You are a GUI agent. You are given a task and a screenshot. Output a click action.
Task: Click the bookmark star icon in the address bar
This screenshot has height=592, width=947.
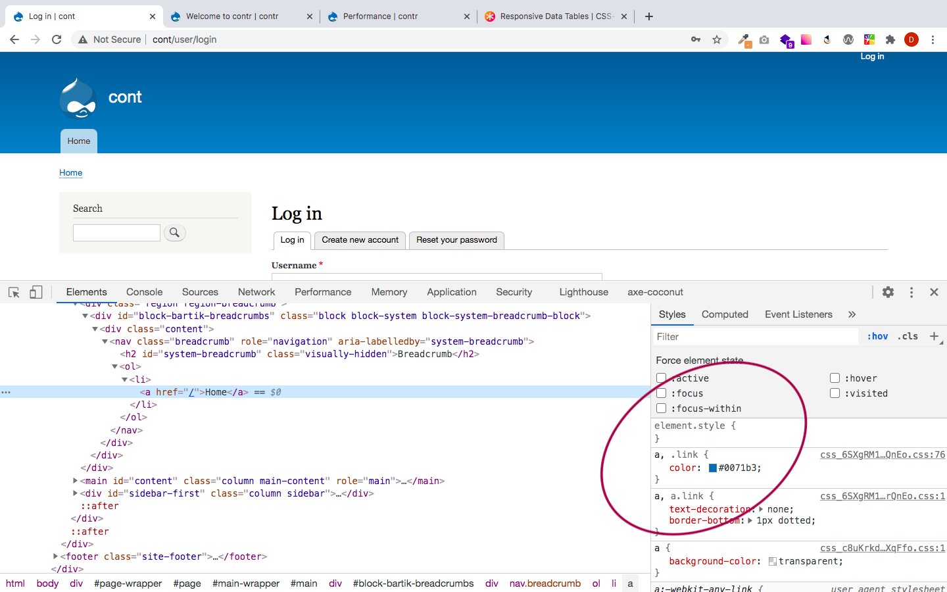click(x=716, y=39)
